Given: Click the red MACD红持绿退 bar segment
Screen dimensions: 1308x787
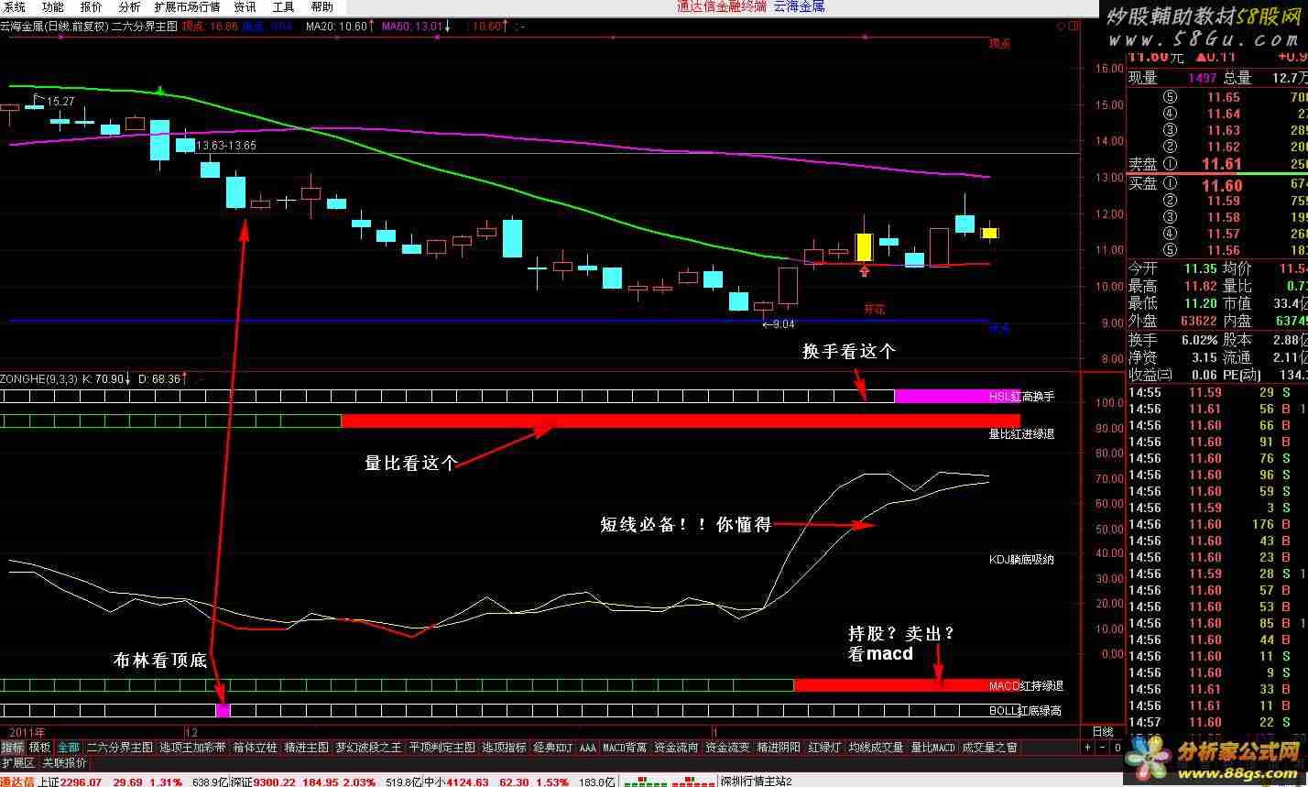Looking at the screenshot, I should click(x=906, y=685).
